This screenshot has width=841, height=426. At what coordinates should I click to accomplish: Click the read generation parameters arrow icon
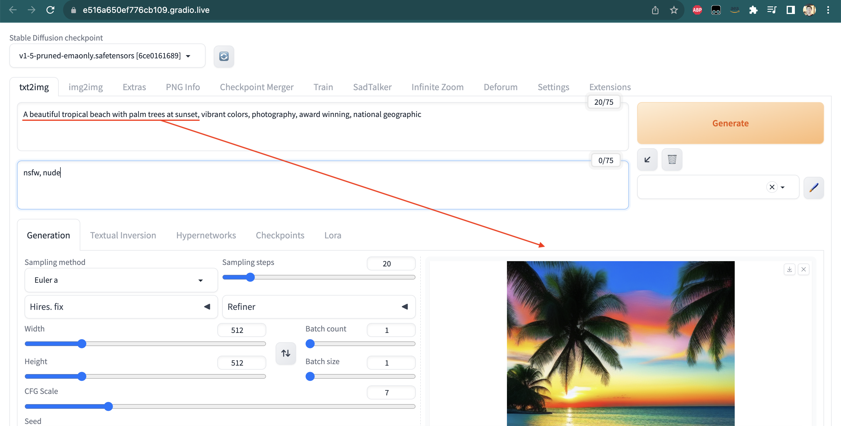click(647, 160)
